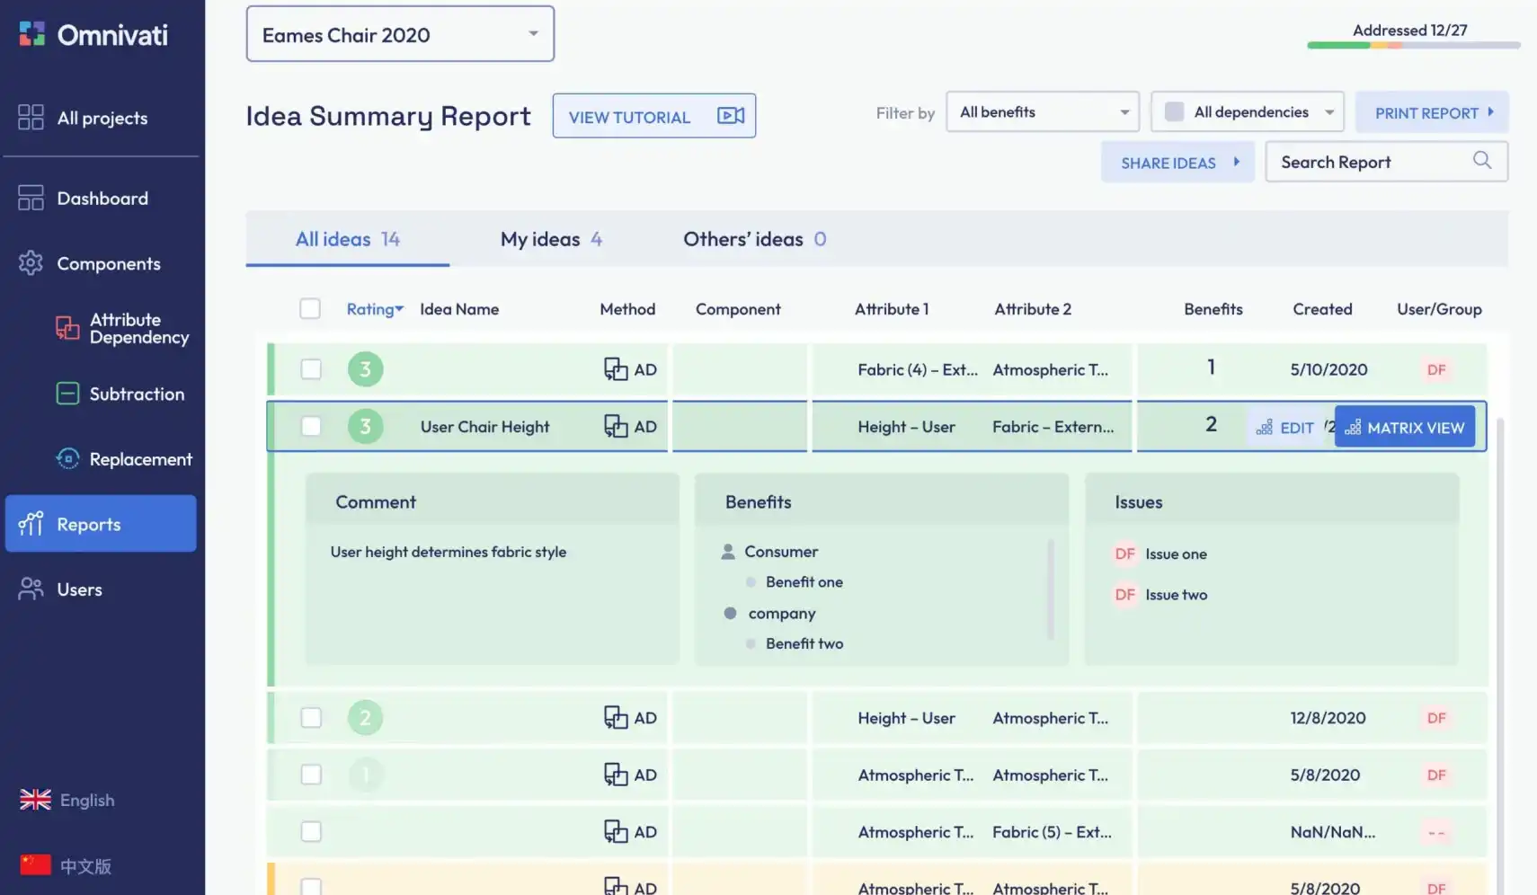Screen dimensions: 1537x895
Task: Click 'User height determines fabric style' comment
Action: 449,552
